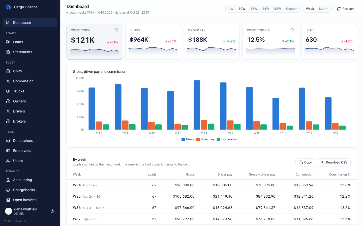The height and width of the screenshot is (226, 363).
Task: Open the Statements page from sidebar
Action: coord(30,52)
